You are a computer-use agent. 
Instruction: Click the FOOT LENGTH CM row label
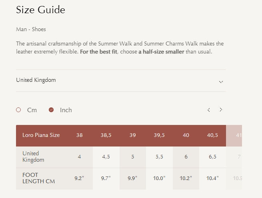[x=38, y=178]
